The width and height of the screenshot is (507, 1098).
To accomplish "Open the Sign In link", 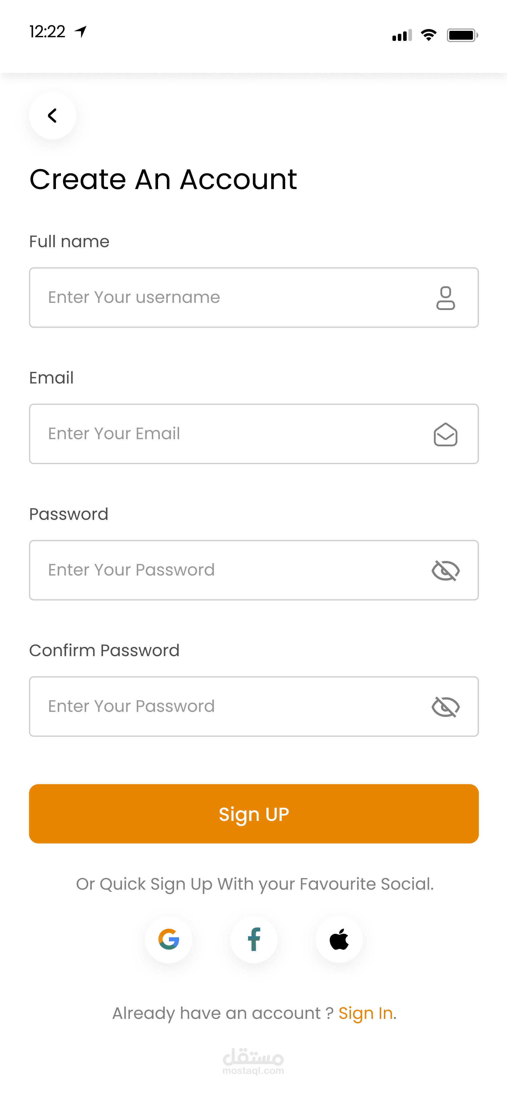I will pos(366,1013).
